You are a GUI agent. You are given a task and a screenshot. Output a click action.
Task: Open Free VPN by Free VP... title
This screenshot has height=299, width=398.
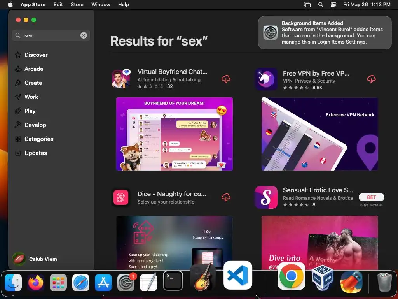tap(316, 73)
